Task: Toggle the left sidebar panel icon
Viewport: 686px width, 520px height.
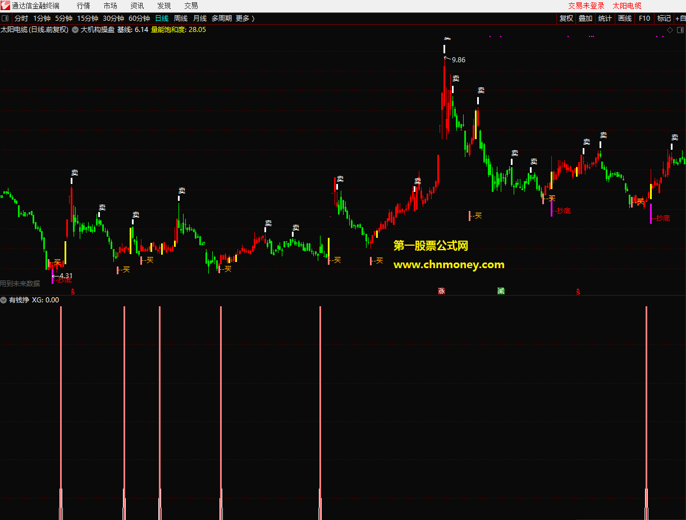Action: tap(6, 19)
